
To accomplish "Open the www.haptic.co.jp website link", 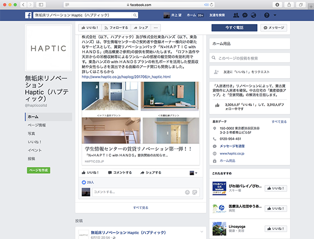I will (232, 154).
